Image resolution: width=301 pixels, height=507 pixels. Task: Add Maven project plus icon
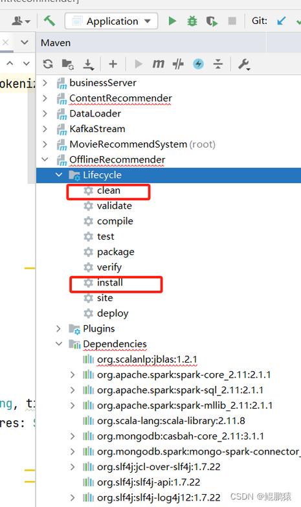113,64
